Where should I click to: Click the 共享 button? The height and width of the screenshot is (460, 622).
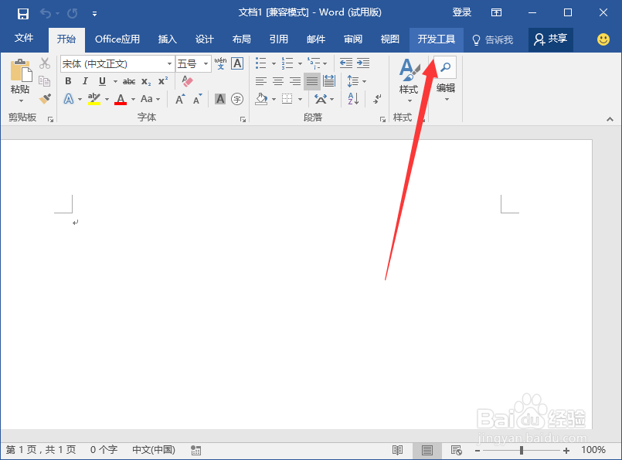click(x=550, y=39)
